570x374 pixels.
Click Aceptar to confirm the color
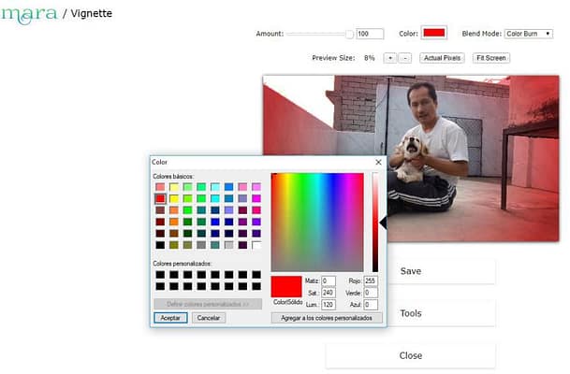pyautogui.click(x=170, y=318)
